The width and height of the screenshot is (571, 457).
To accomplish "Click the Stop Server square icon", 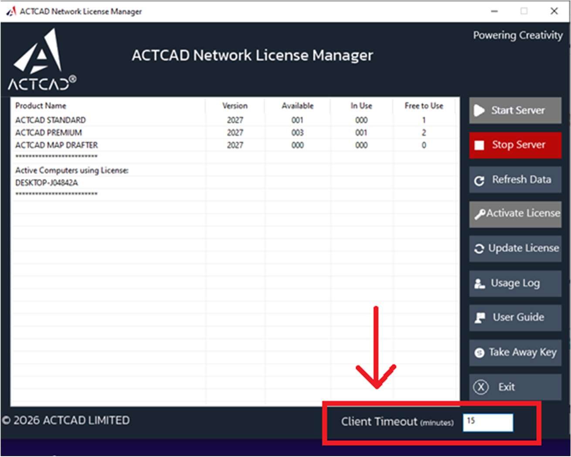I will (x=479, y=145).
